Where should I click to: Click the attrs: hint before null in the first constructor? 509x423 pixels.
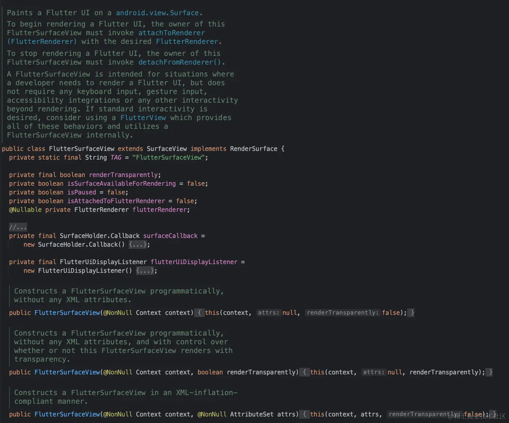click(269, 313)
